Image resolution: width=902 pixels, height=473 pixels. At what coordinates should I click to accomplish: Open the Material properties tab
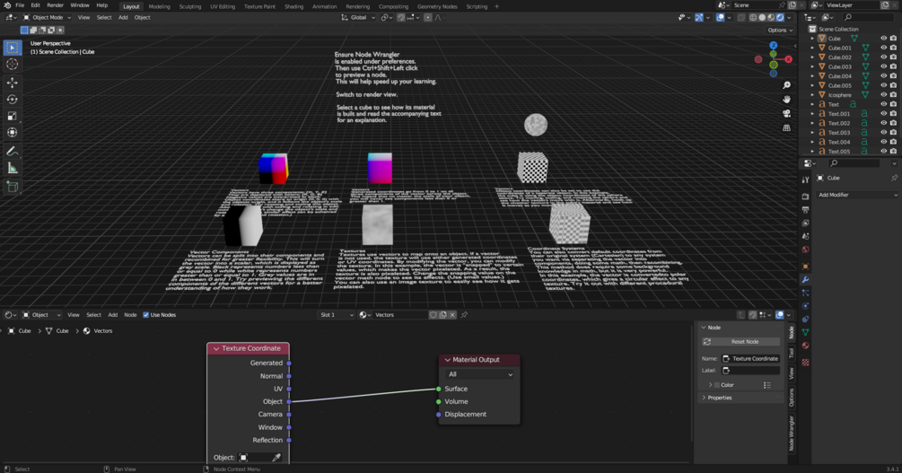[x=805, y=346]
